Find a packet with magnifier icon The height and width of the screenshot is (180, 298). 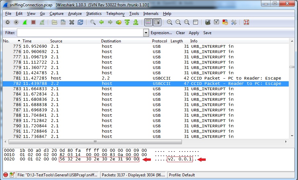(93, 22)
